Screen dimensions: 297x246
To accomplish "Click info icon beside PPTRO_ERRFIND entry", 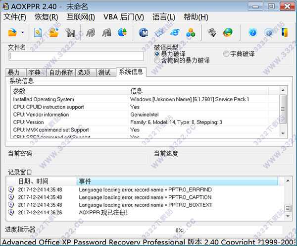I will click(x=11, y=189).
